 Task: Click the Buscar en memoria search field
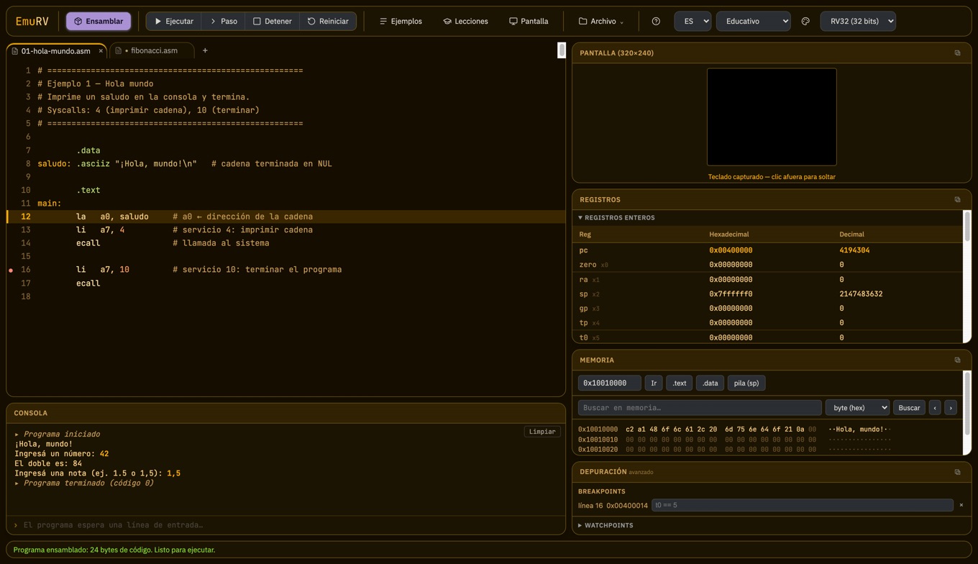[700, 408]
